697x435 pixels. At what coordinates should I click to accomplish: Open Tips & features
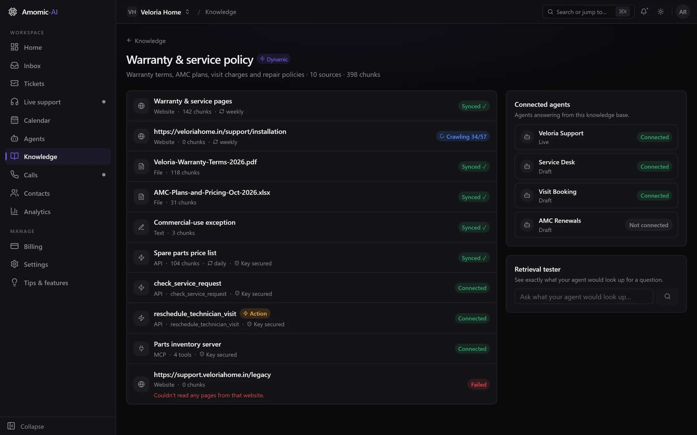[58, 283]
